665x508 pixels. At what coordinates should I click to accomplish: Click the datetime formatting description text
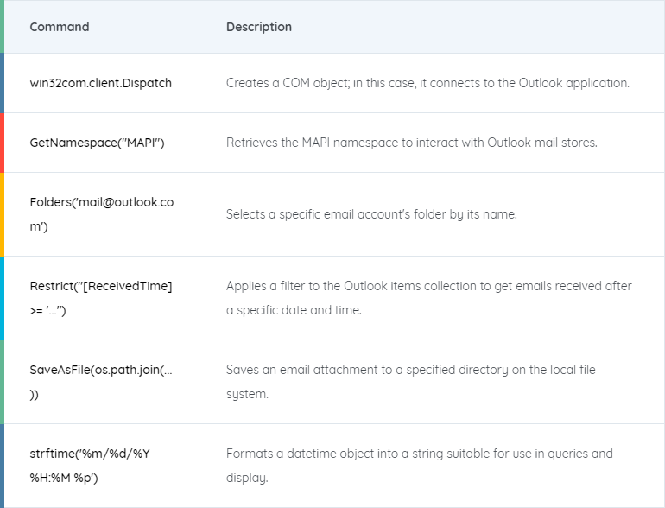pyautogui.click(x=420, y=466)
